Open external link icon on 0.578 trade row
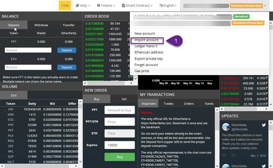 click(266, 99)
